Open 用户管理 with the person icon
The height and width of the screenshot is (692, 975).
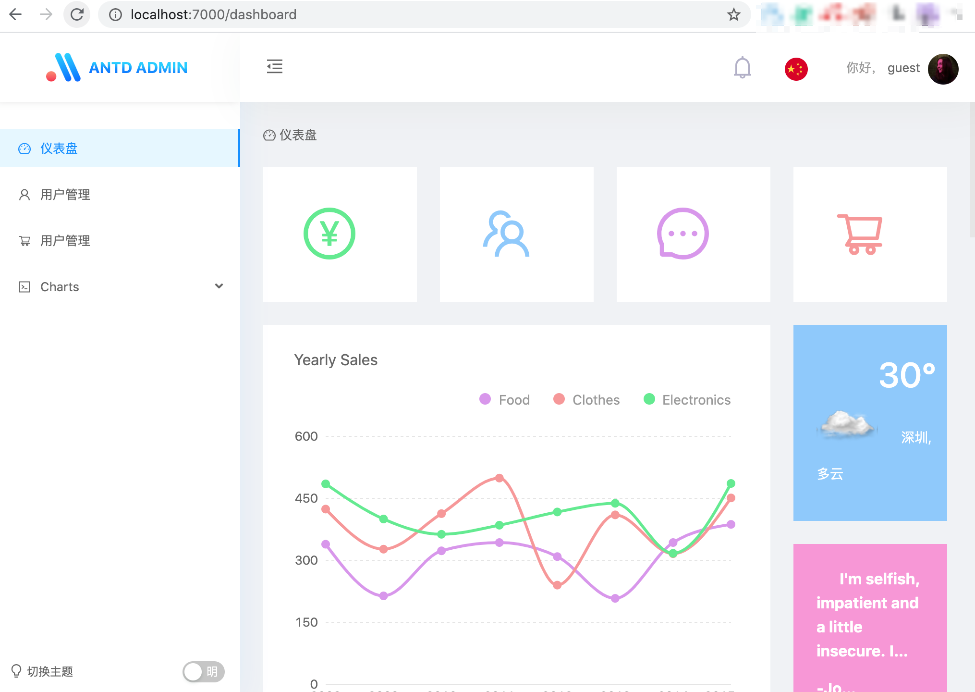[65, 195]
